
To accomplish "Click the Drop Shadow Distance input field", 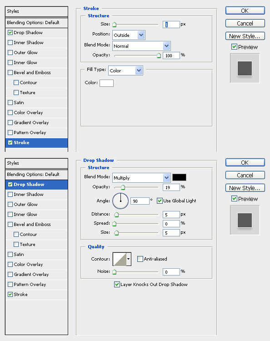I will pyautogui.click(x=171, y=215).
